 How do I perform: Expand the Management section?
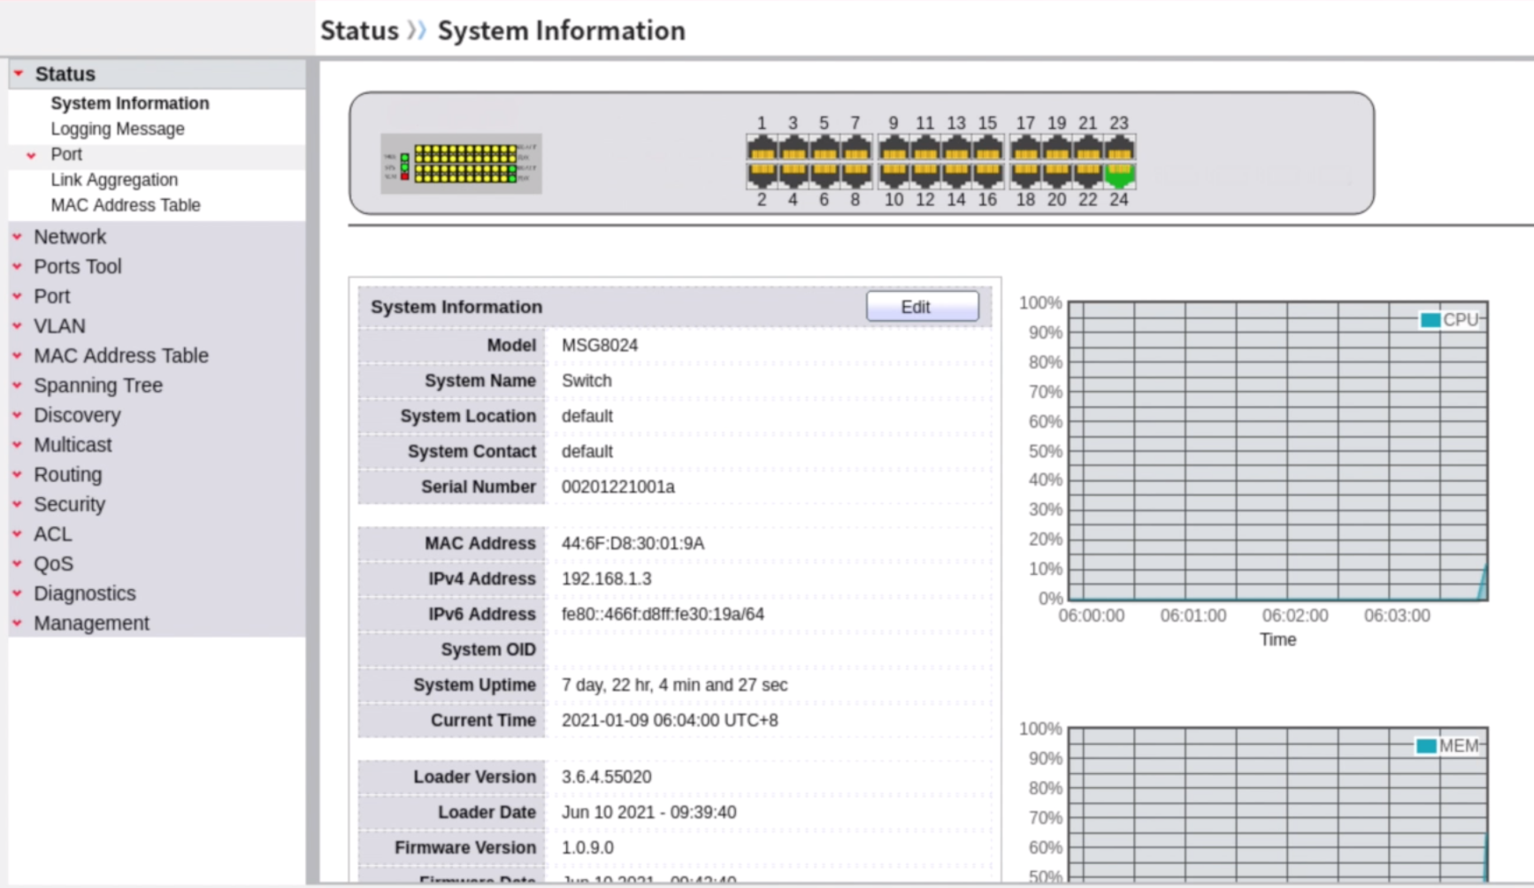pyautogui.click(x=90, y=623)
